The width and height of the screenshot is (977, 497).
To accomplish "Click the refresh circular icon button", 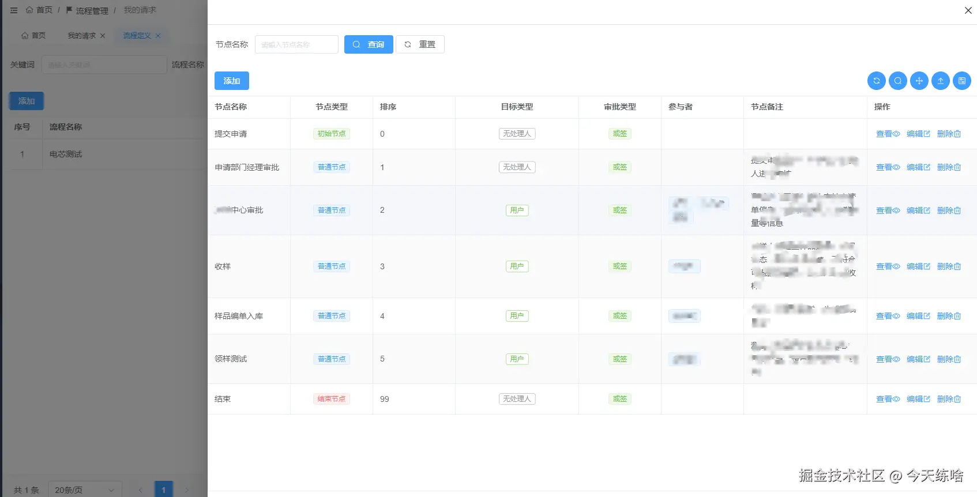I will [x=876, y=81].
